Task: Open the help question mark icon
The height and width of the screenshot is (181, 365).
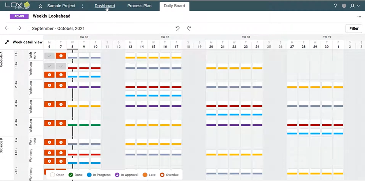Action: 335,6
